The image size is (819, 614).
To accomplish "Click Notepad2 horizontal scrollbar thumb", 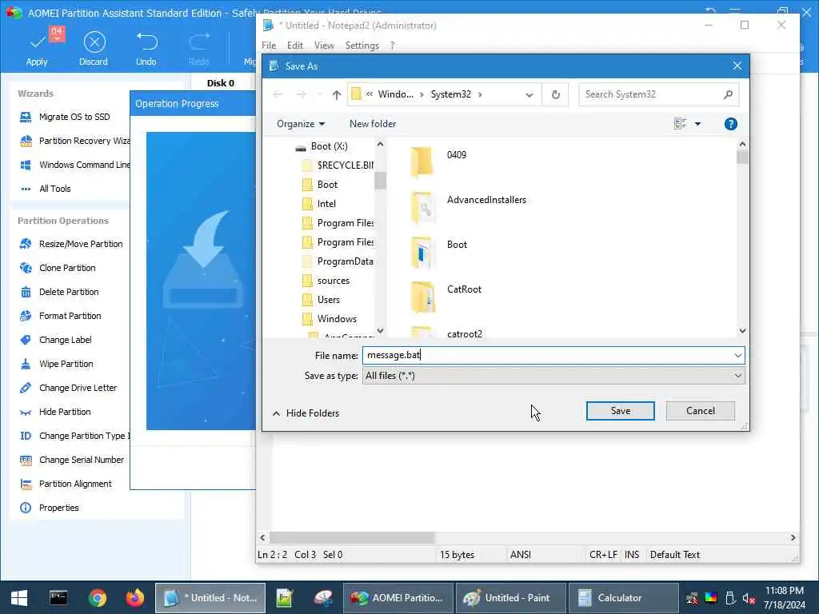I will [352, 538].
